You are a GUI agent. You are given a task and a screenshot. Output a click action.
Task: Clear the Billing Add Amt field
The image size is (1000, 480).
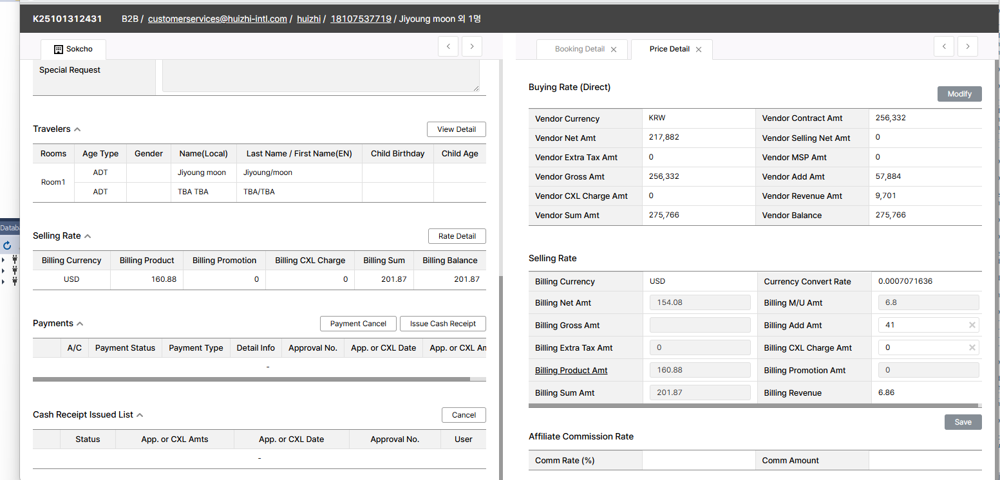pyautogui.click(x=972, y=326)
